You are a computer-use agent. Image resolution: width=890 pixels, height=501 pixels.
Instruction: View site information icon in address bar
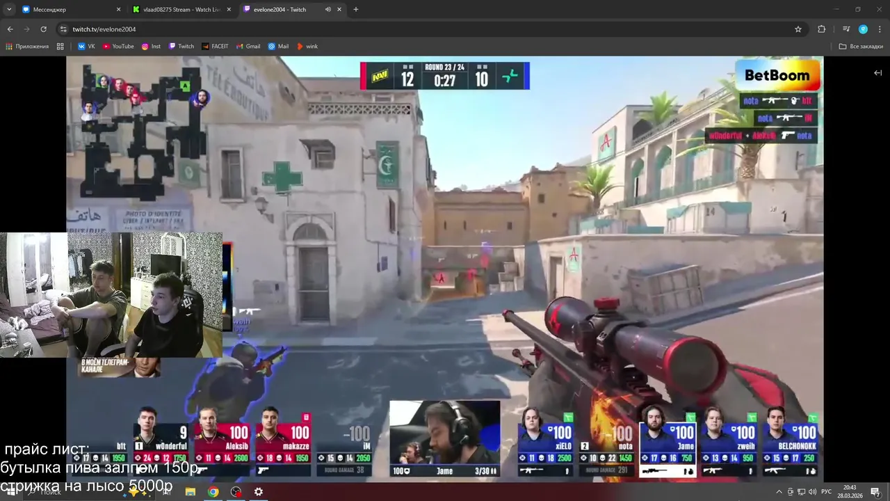click(x=63, y=29)
